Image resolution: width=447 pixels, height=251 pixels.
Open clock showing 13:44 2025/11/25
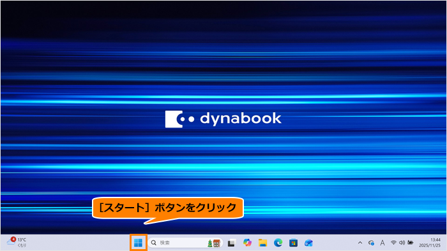point(430,243)
